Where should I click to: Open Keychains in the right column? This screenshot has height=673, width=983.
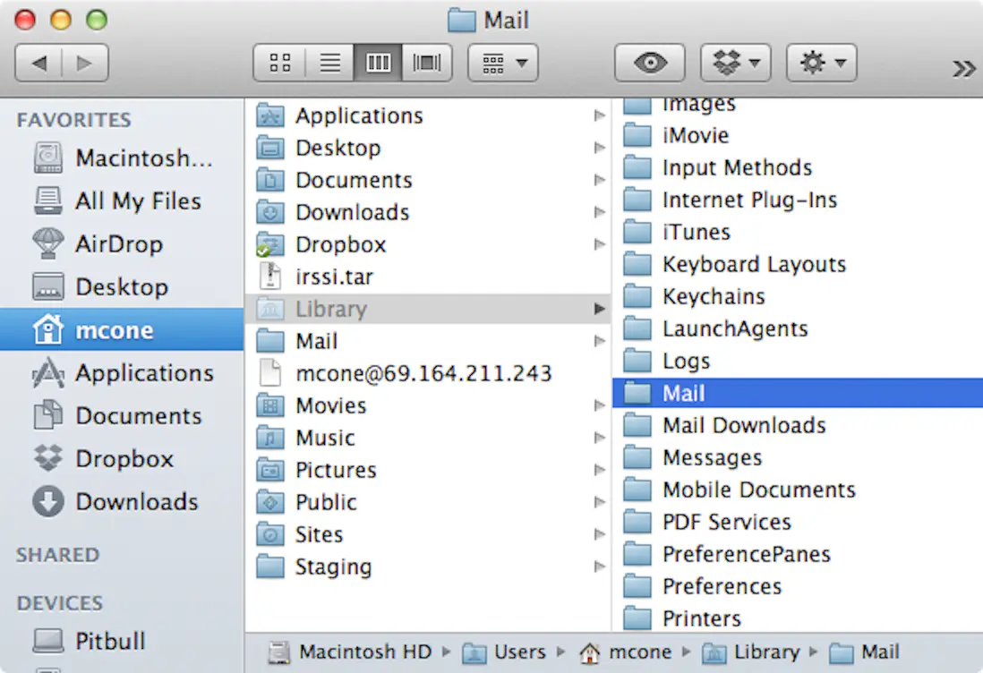(x=714, y=296)
